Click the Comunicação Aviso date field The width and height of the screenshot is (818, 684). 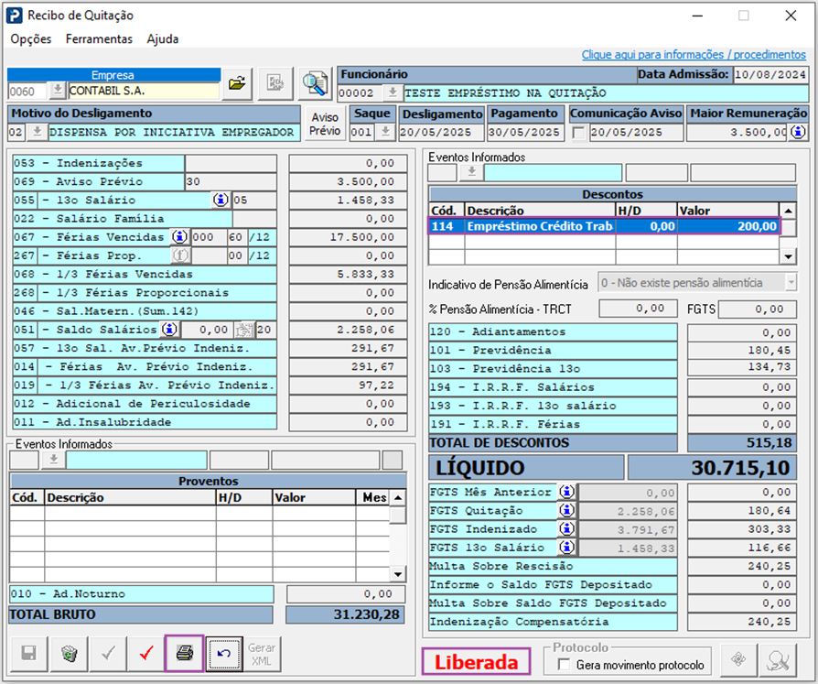tap(636, 132)
